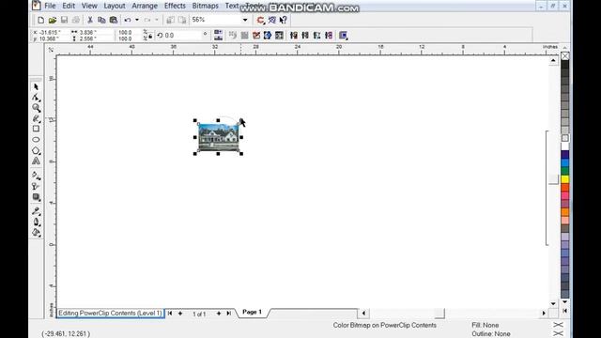Click the house bitmap on canvas

coord(219,137)
